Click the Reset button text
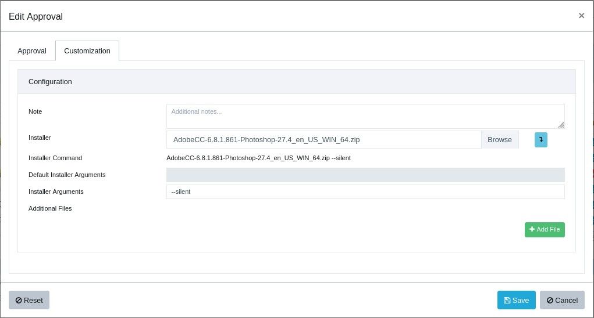 tap(33, 301)
